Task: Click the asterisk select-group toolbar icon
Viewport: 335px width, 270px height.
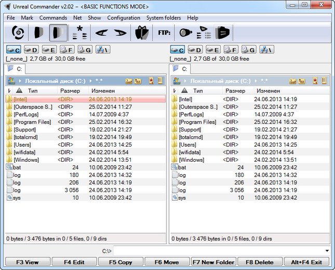Action: click(x=79, y=33)
